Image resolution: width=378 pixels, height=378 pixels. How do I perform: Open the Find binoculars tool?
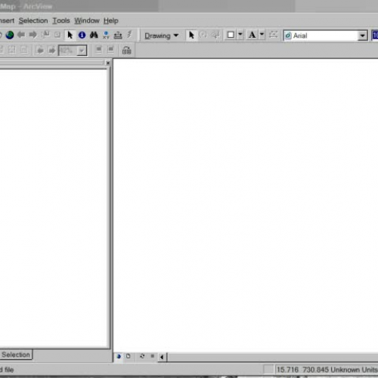coord(94,35)
